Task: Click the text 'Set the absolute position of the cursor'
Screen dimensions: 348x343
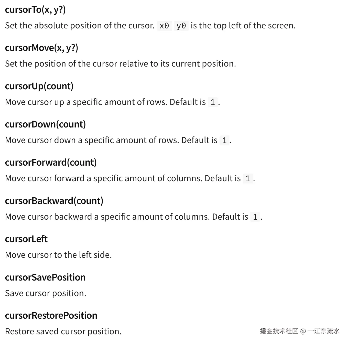Action: [80, 26]
